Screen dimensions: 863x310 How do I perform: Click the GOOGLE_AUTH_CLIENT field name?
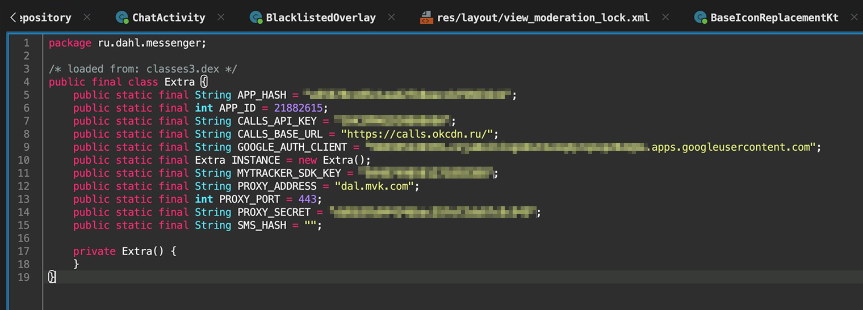tap(292, 147)
